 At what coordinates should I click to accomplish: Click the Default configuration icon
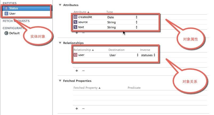[x=6, y=33]
